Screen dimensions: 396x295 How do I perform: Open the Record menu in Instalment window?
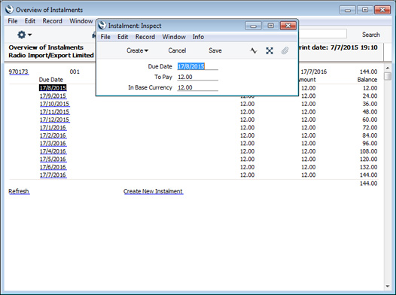tap(145, 37)
